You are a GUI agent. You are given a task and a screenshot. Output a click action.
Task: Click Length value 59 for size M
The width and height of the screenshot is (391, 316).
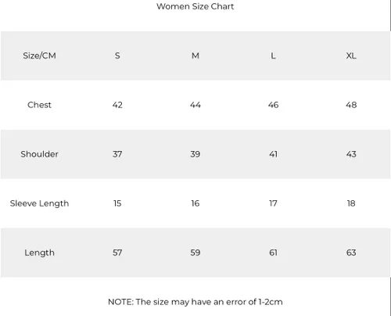pyautogui.click(x=195, y=253)
